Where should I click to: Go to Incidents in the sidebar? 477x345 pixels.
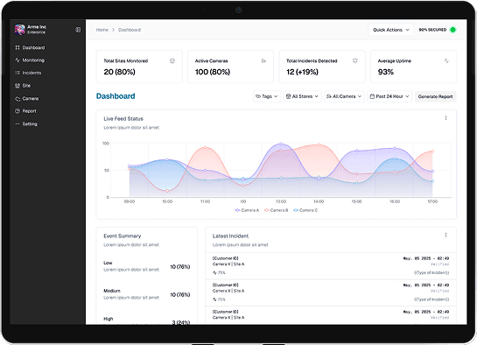[x=31, y=73]
